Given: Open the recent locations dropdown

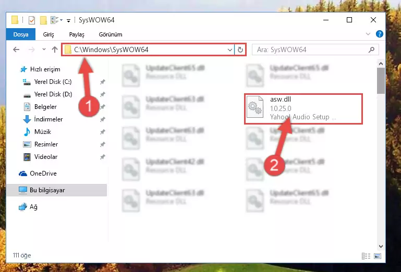Looking at the screenshot, I should (44, 50).
